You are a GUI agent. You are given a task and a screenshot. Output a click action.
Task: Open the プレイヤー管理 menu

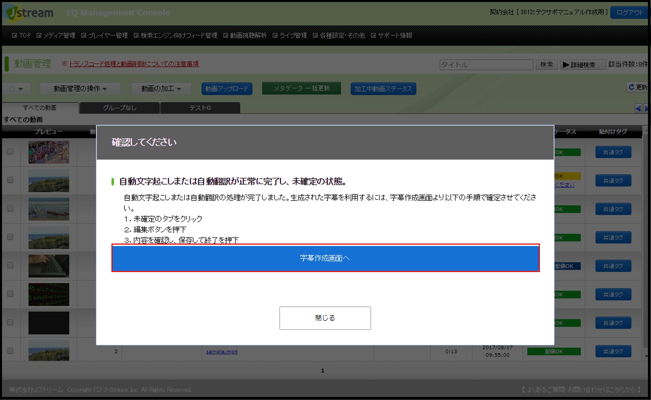pyautogui.click(x=104, y=35)
